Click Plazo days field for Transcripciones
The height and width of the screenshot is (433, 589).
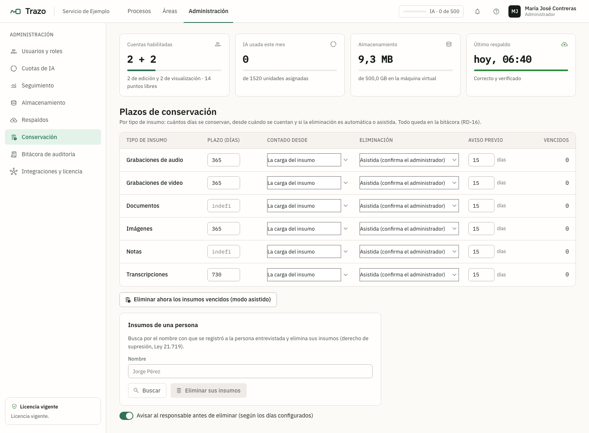click(x=224, y=275)
